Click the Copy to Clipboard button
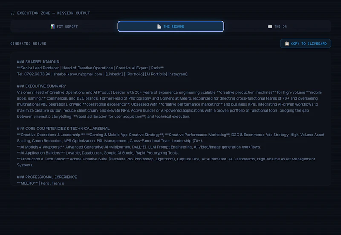Screen dimensions: 341x235 point(306,43)
